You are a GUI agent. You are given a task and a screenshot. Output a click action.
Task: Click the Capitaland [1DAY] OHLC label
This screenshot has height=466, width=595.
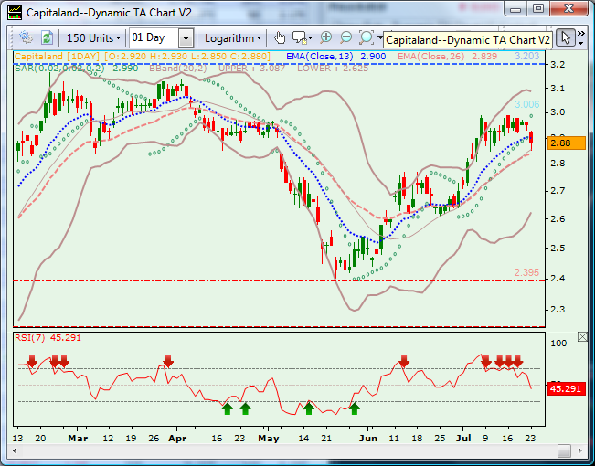click(x=143, y=57)
